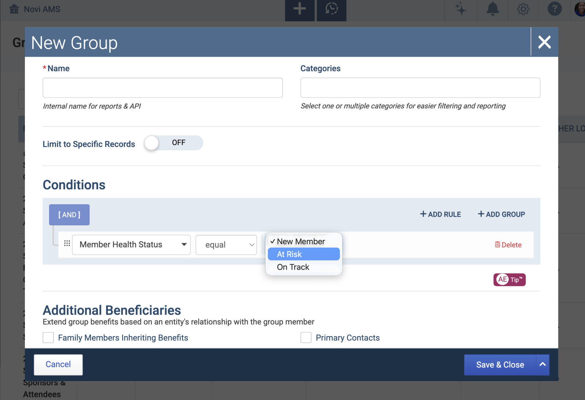Click the ADD RULE button
Viewport: 585px width, 400px height.
coord(440,214)
